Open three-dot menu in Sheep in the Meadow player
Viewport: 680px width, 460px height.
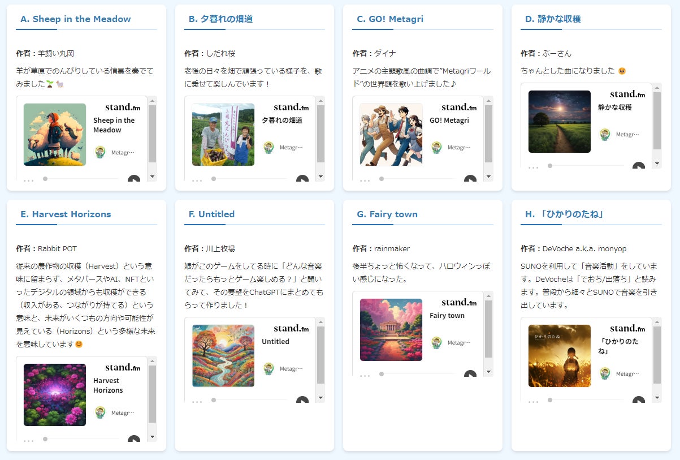(29, 180)
